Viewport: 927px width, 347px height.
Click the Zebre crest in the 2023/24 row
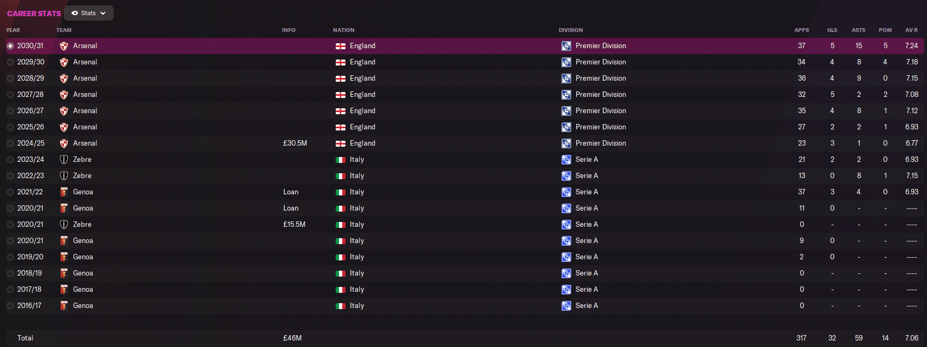coord(64,160)
